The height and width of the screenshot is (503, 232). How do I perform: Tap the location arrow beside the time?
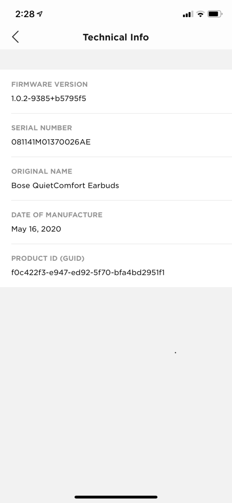pyautogui.click(x=39, y=14)
